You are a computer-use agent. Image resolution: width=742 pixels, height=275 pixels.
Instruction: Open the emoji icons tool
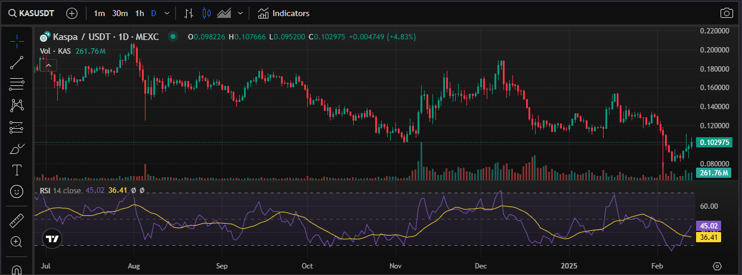[x=17, y=191]
